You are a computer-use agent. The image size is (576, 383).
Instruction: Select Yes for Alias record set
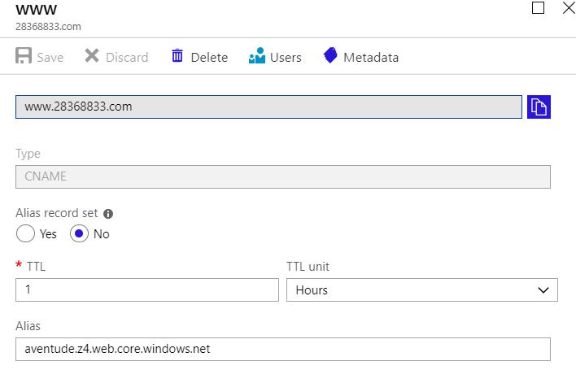click(25, 234)
